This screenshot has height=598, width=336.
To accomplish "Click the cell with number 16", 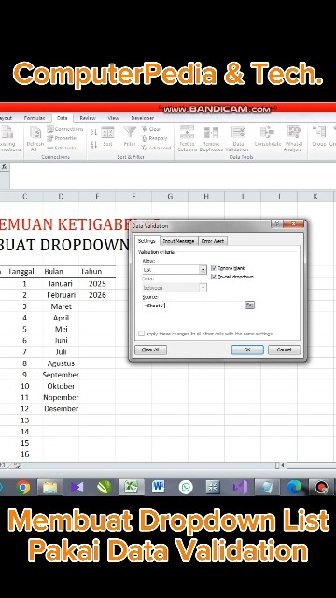I will pos(25,454).
